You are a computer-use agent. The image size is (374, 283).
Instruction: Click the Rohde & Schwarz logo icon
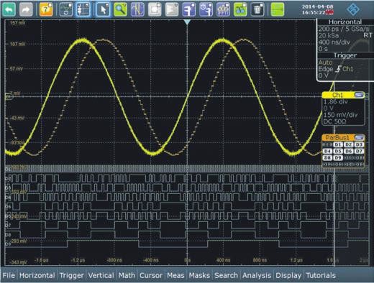(x=353, y=9)
